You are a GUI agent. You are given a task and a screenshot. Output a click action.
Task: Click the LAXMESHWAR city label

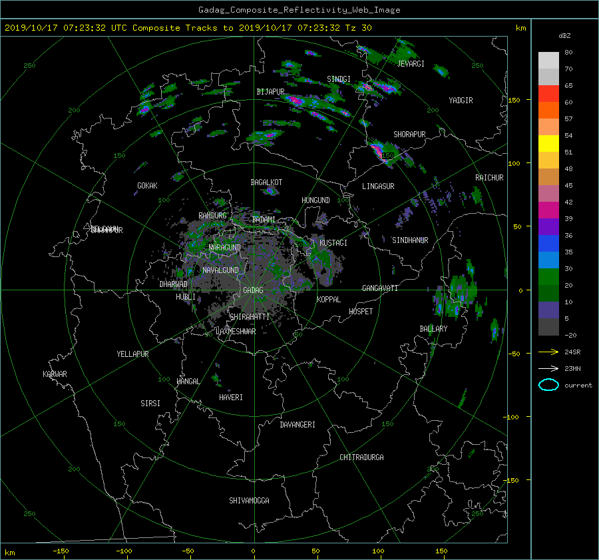[x=236, y=332]
